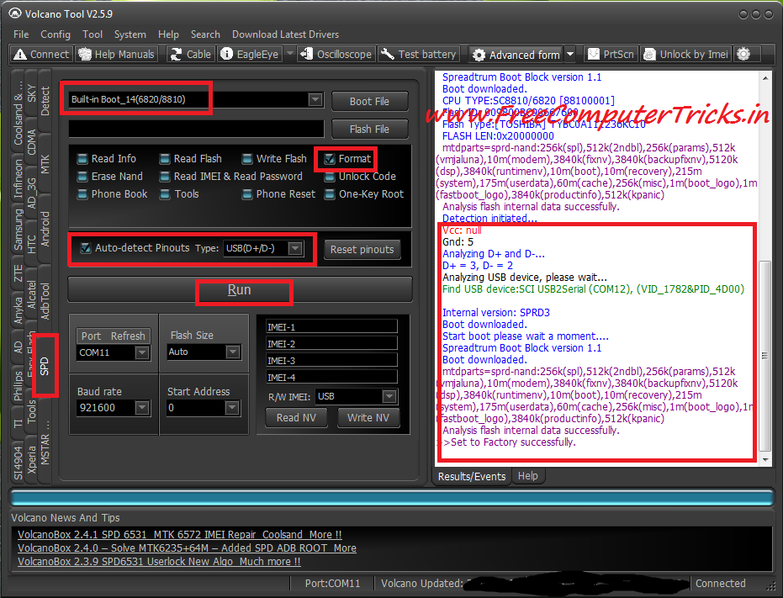
Task: Enable the Unlock Code checkbox
Action: pos(330,177)
